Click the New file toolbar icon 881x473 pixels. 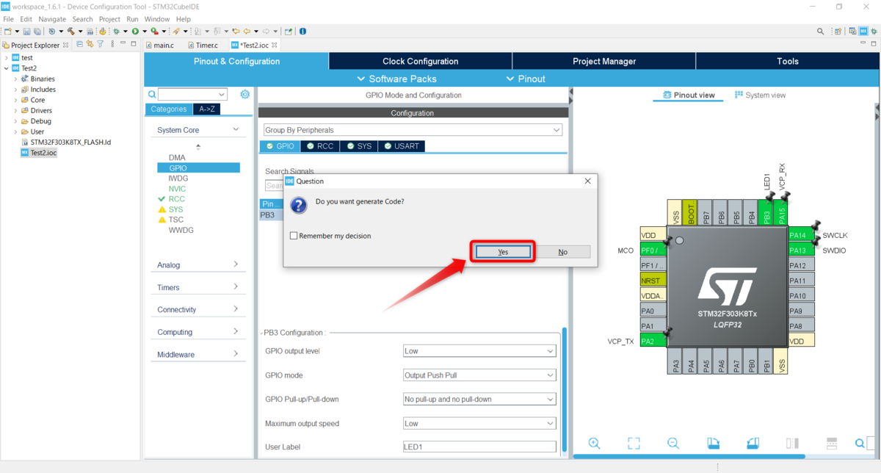(7, 32)
